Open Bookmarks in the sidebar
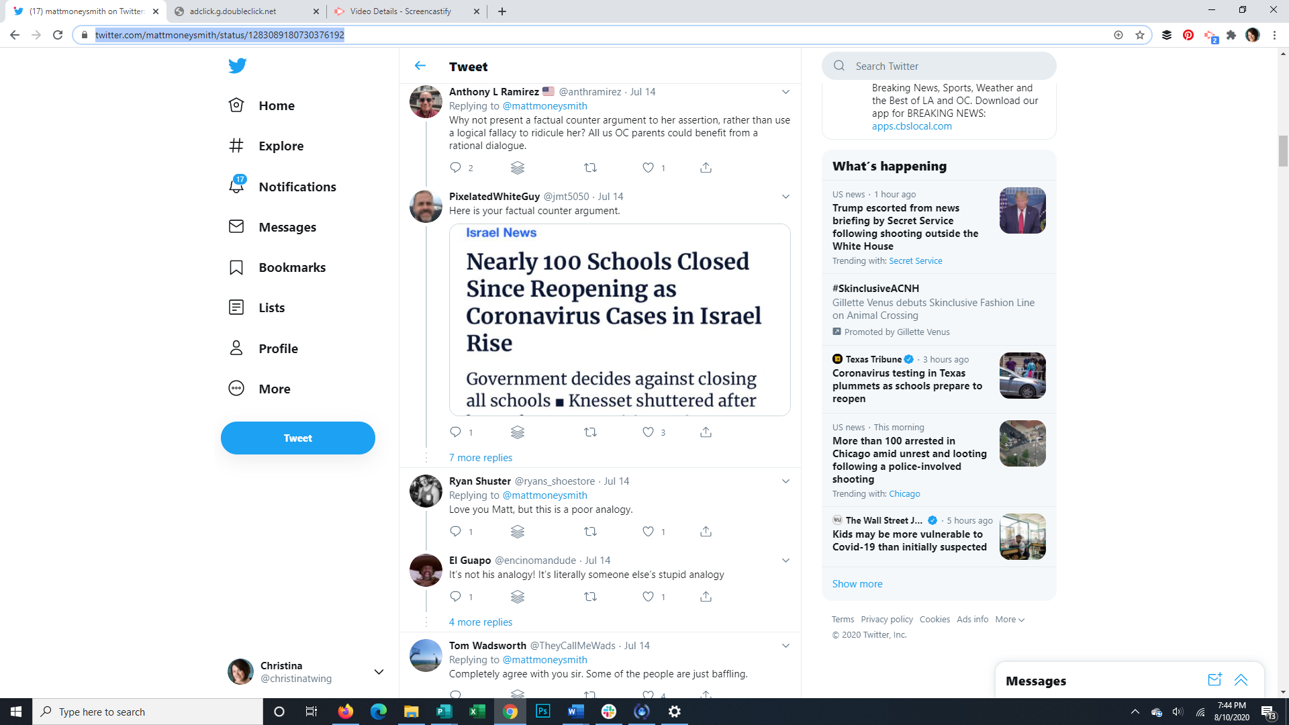This screenshot has width=1289, height=725. click(x=291, y=267)
